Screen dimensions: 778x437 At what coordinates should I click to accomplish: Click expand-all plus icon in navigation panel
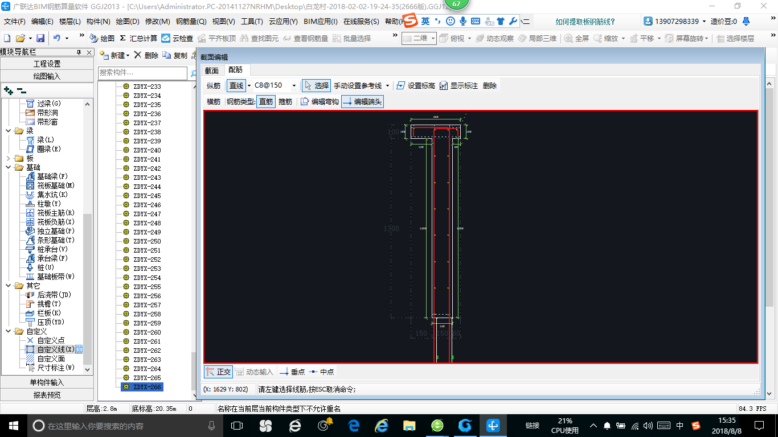(x=8, y=90)
